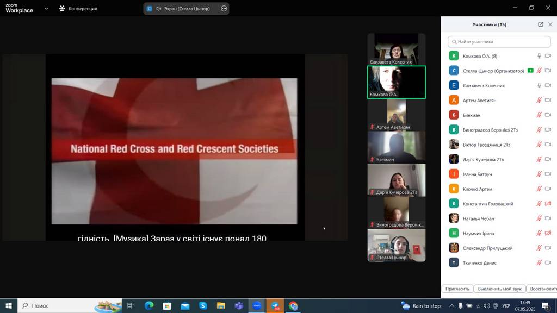This screenshot has height=313, width=557.
Task: Click the muted mic for Стелла Цынор
Action: [539, 71]
